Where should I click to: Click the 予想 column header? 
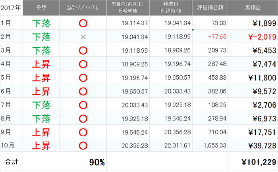[x=41, y=8]
